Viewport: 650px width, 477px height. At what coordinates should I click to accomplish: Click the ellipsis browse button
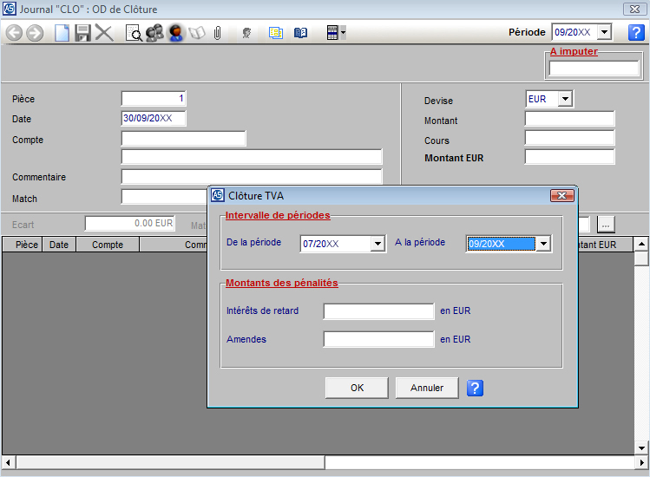pyautogui.click(x=606, y=224)
